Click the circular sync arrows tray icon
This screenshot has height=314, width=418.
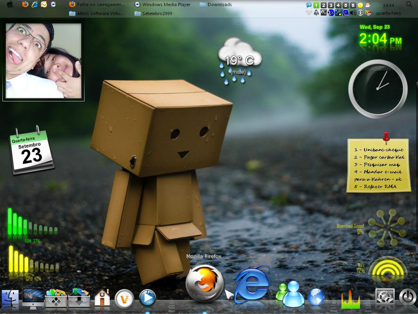[360, 13]
